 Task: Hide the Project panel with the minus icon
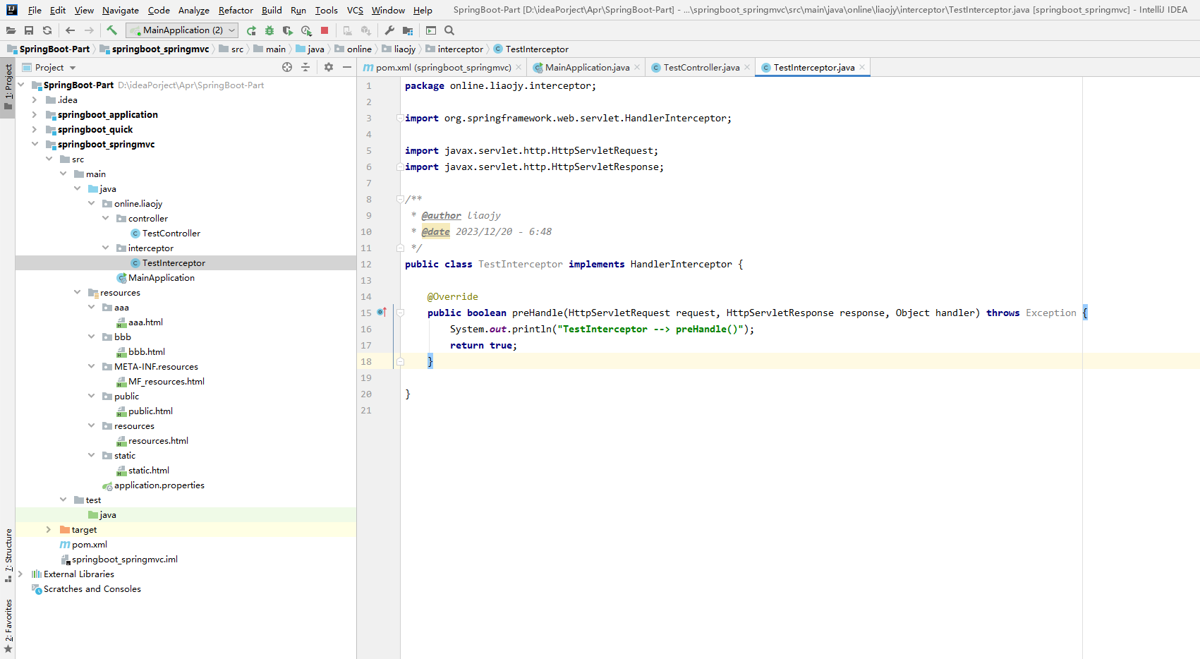point(347,67)
